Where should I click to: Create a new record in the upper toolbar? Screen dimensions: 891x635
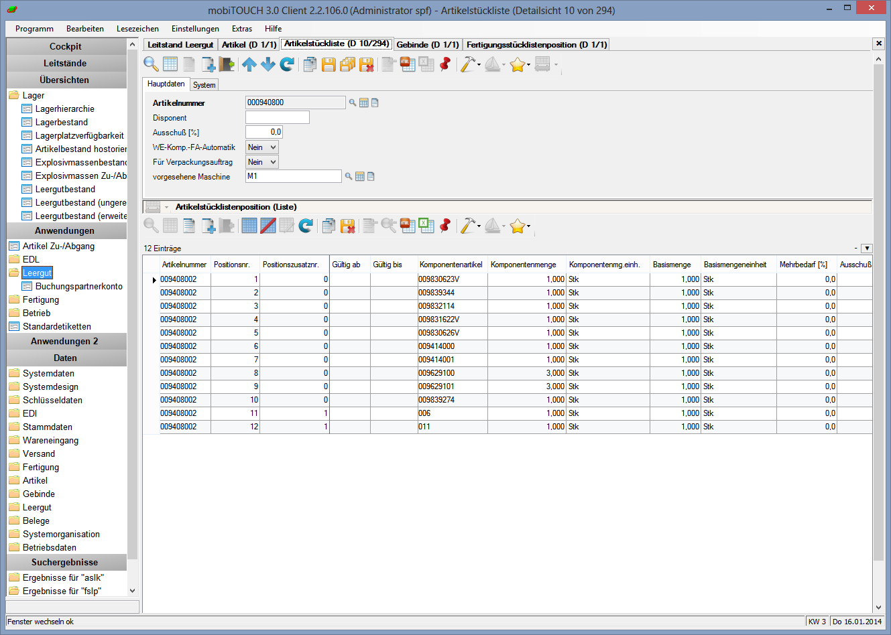pyautogui.click(x=209, y=64)
